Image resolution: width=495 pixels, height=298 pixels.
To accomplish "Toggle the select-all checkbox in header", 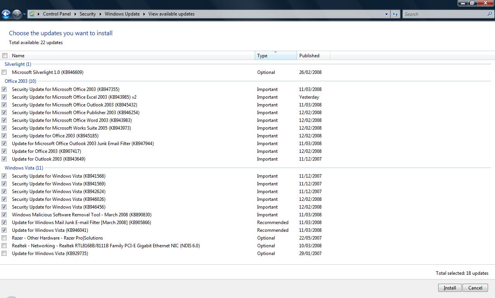I will [x=5, y=56].
